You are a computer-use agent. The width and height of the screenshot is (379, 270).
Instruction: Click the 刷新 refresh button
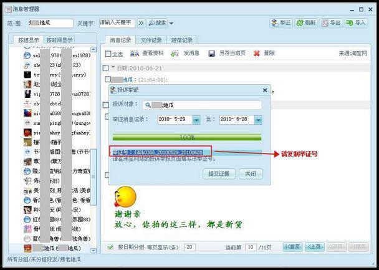coord(305,22)
